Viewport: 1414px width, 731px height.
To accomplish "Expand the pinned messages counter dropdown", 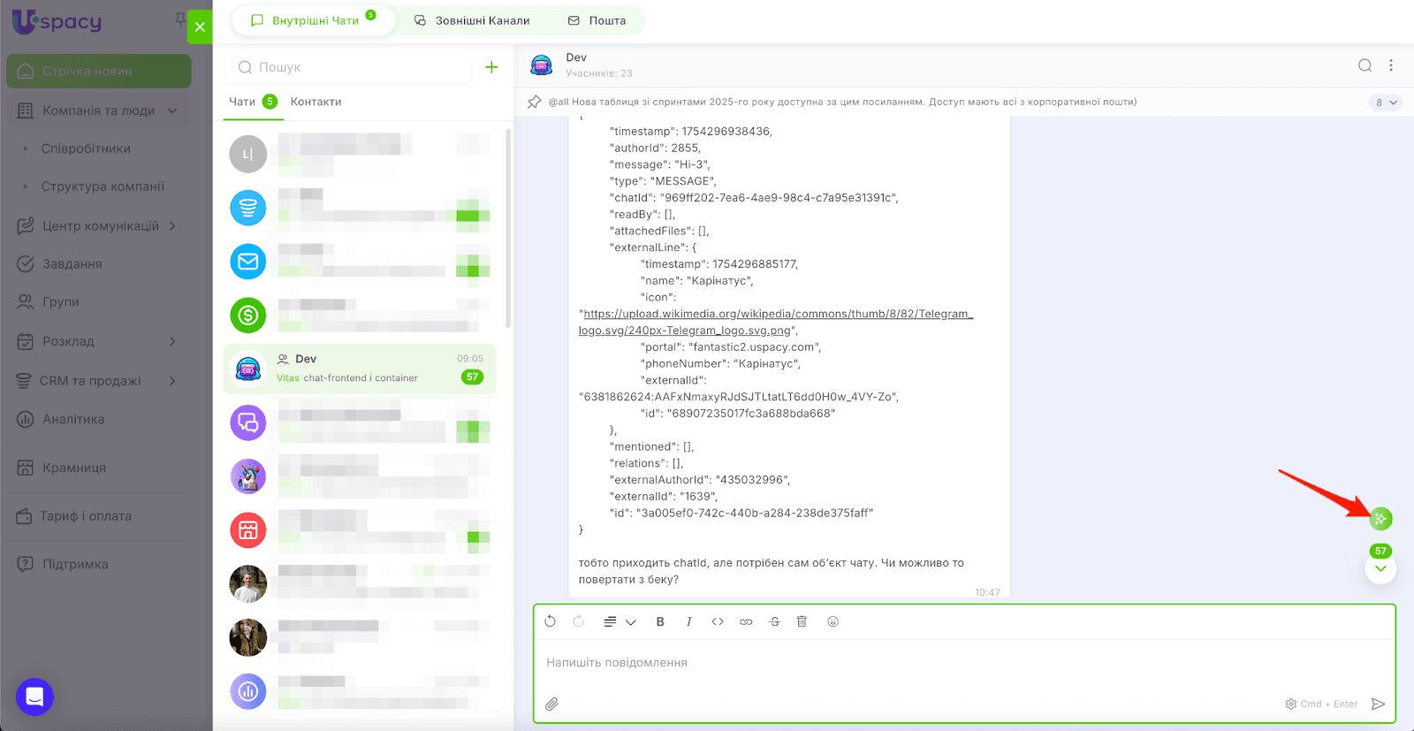I will pos(1386,103).
